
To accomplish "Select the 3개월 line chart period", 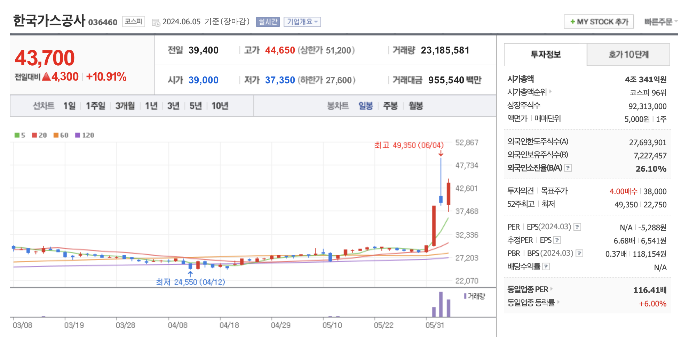I will (x=125, y=106).
